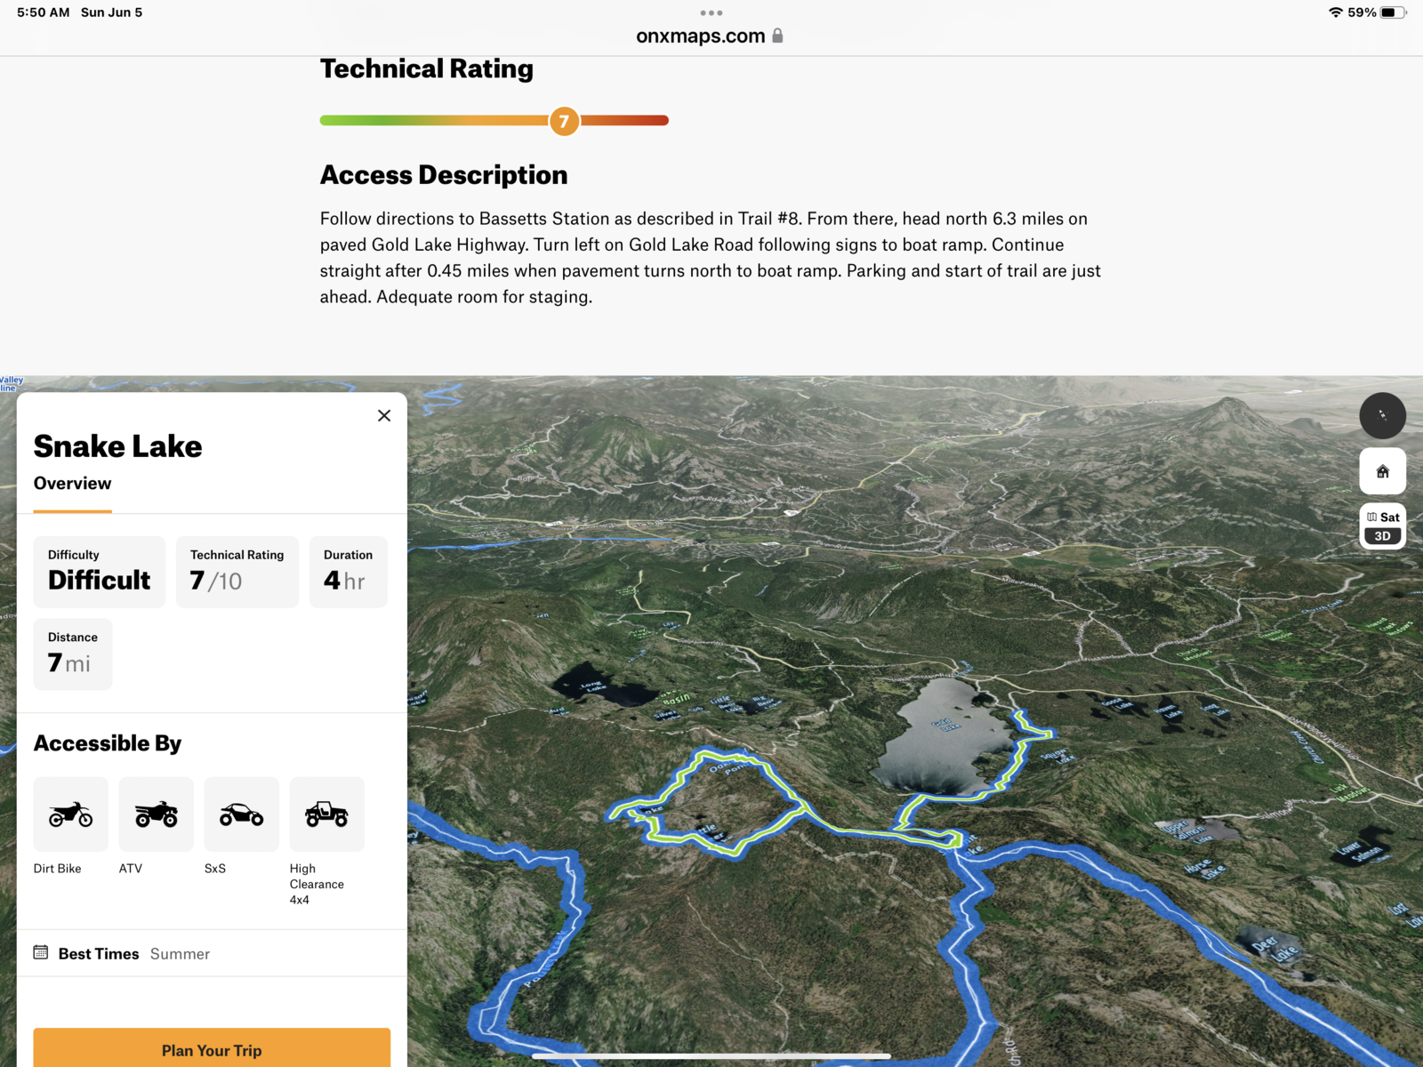Click the technical rating 7 slider marker
1423x1067 pixels.
[x=564, y=121]
